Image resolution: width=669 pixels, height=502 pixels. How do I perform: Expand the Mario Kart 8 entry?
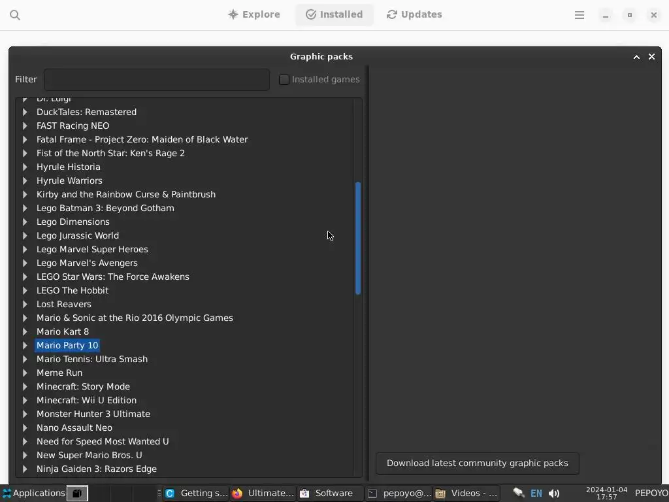pyautogui.click(x=25, y=331)
